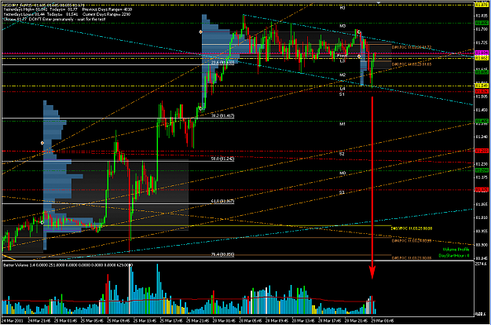Click the 25 Mar 21:45 time label
491x325 pixels.
pos(198,320)
